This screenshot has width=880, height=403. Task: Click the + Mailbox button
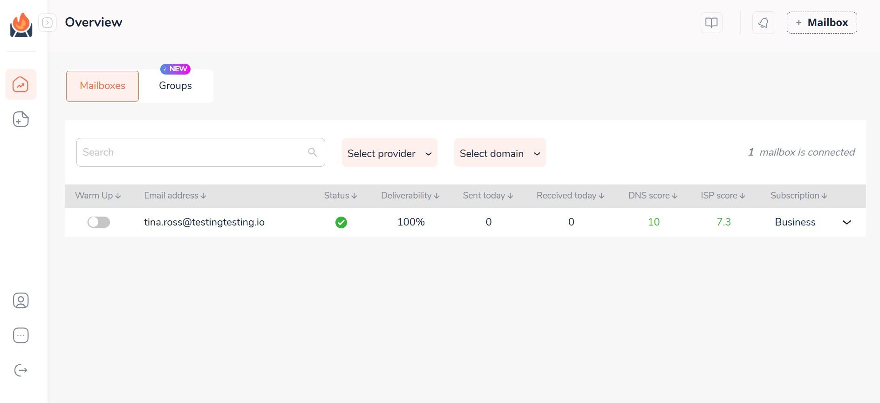[822, 22]
